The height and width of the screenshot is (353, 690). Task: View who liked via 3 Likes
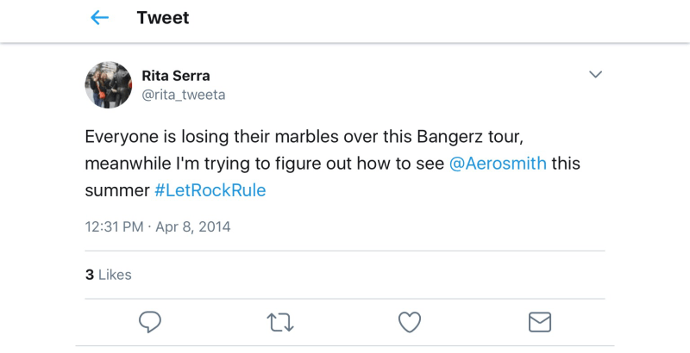point(108,275)
